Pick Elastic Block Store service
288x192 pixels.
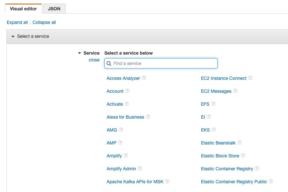click(x=220, y=156)
